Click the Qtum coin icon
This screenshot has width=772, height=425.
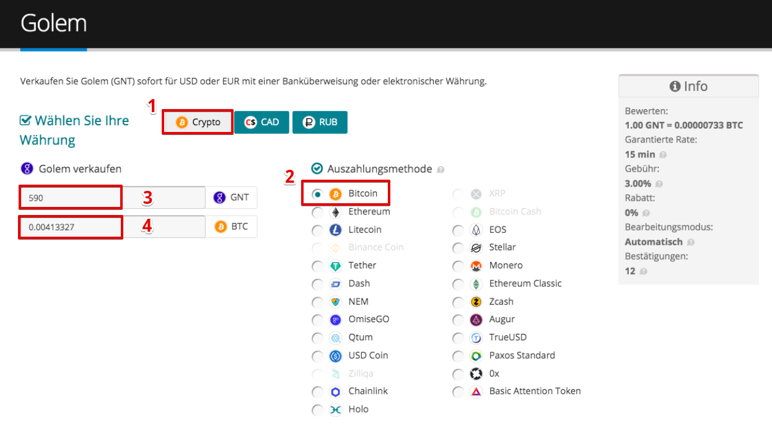[336, 338]
